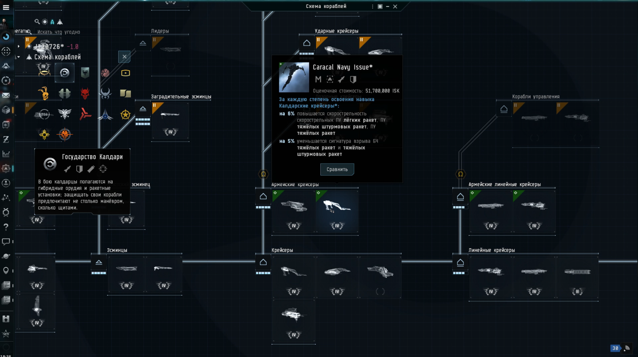Select the blue star winged faction emblem
This screenshot has height=357, width=638.
pyautogui.click(x=105, y=114)
